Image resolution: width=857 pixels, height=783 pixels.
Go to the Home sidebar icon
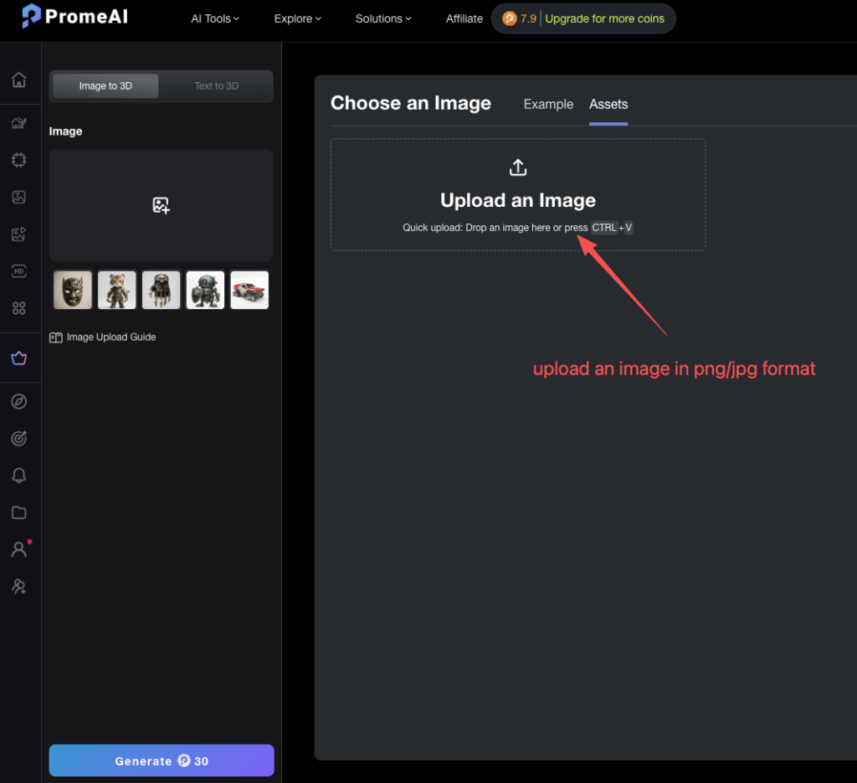[x=19, y=80]
